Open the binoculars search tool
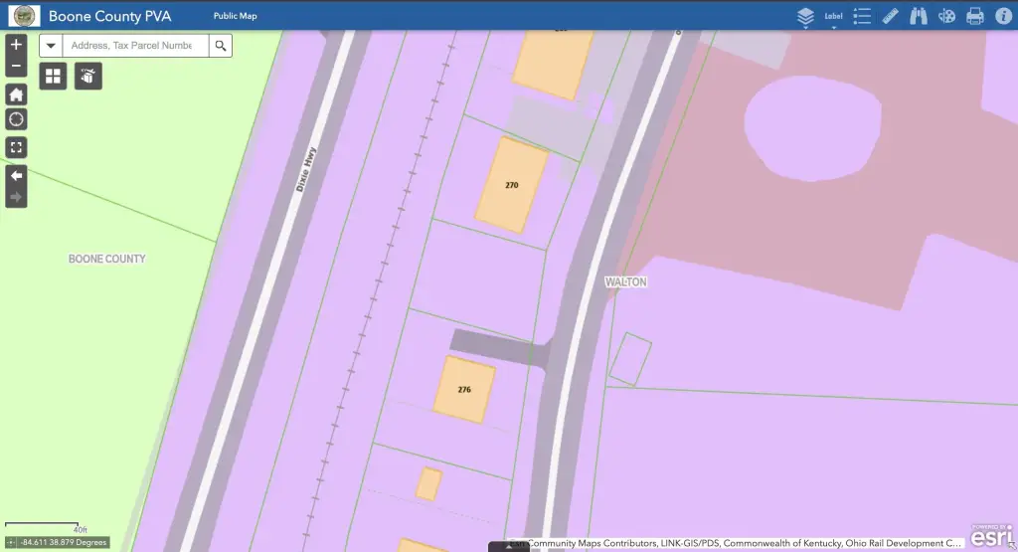Viewport: 1018px width, 552px height. (918, 16)
